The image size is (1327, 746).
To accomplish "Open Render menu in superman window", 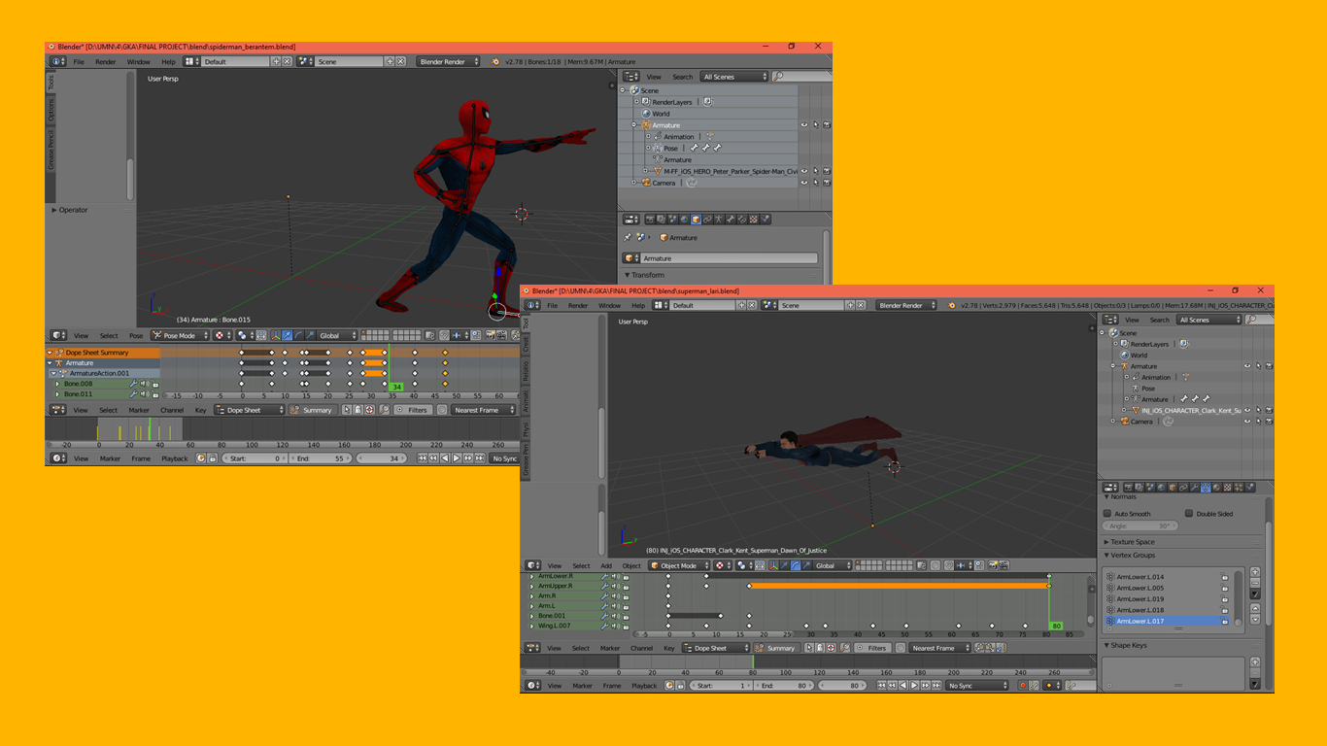I will point(578,305).
